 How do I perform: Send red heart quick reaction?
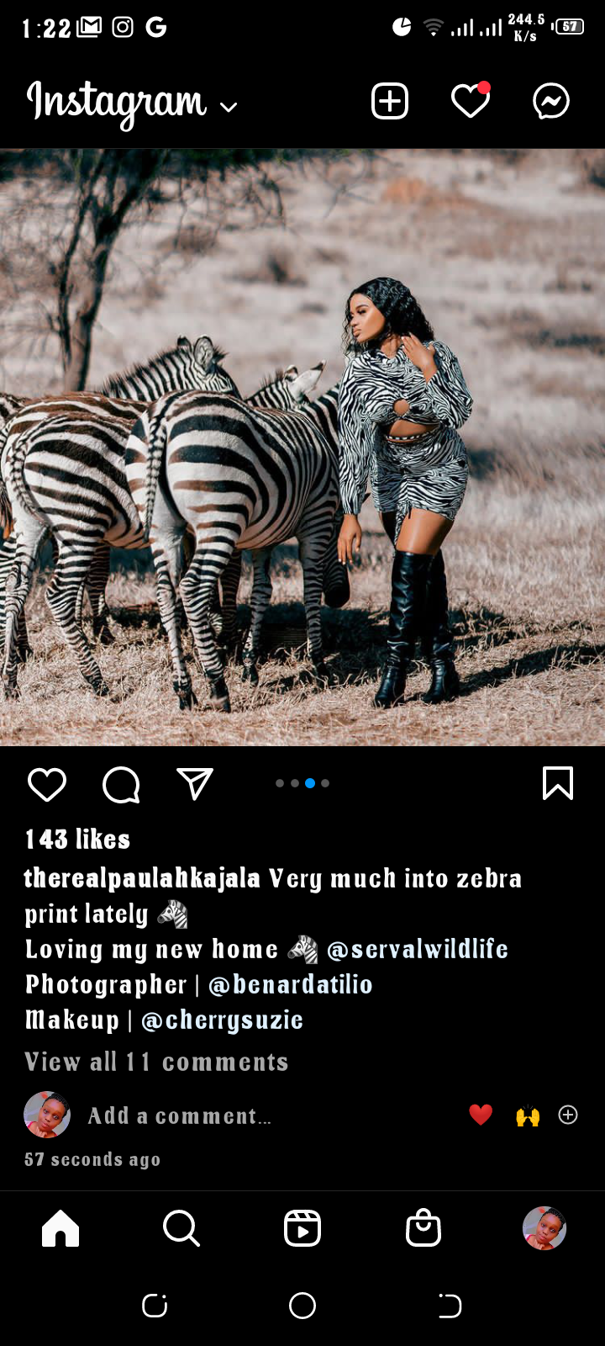coord(481,1115)
